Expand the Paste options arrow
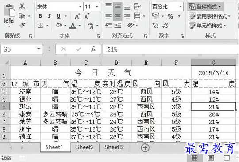 point(9,26)
